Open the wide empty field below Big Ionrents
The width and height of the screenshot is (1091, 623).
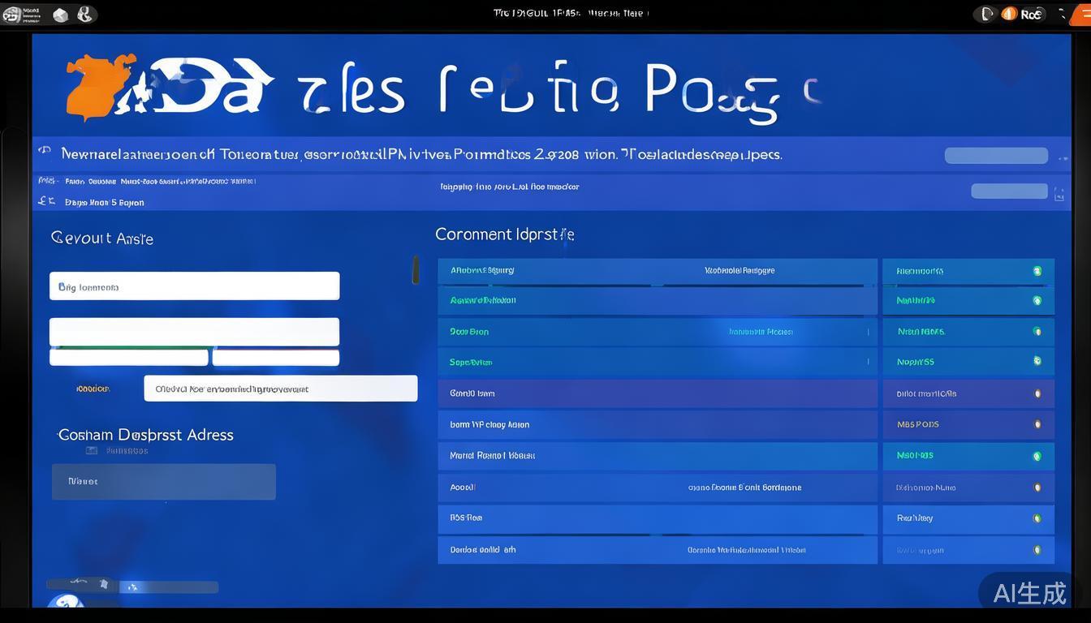194,332
